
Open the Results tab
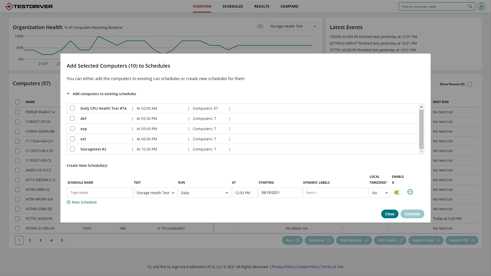(x=262, y=6)
